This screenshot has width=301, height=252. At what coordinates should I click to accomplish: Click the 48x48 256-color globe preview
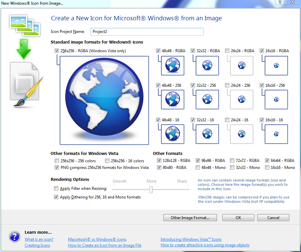click(x=173, y=100)
